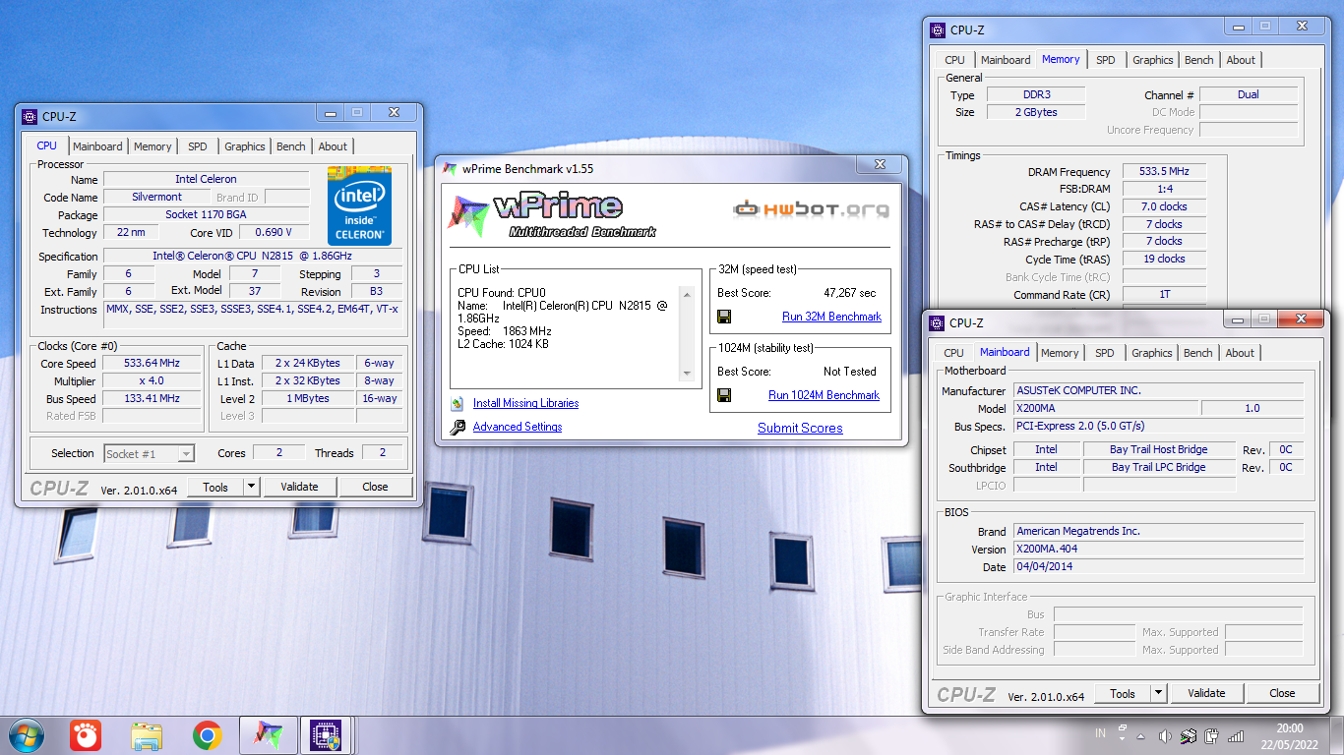Screen dimensions: 1344x755
Task: Show hidden tray icons with the up arrow
Action: tap(1141, 735)
